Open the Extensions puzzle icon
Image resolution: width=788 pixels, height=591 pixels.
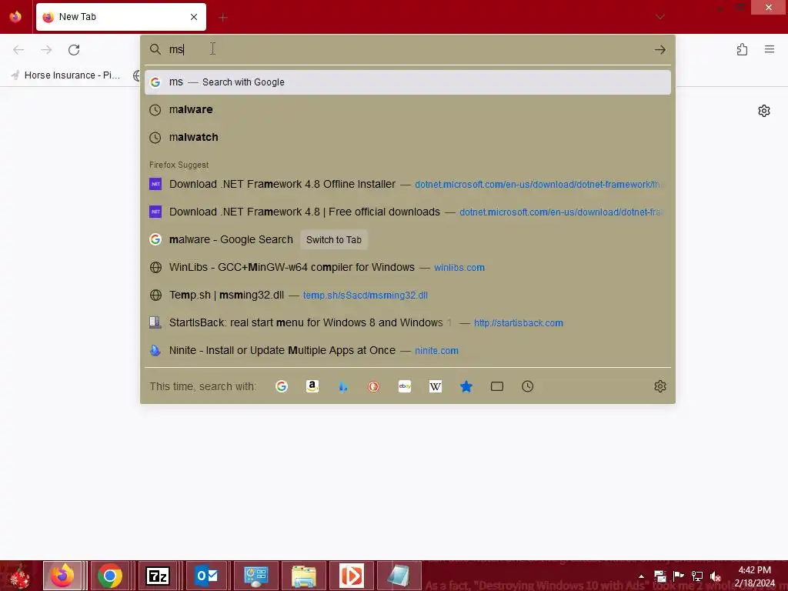[742, 49]
